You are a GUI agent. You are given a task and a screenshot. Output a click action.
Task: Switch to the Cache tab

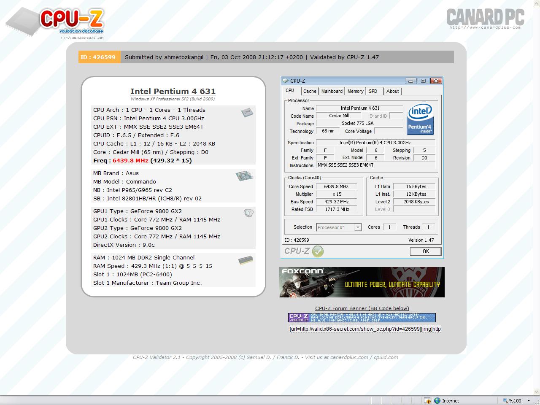(x=310, y=91)
